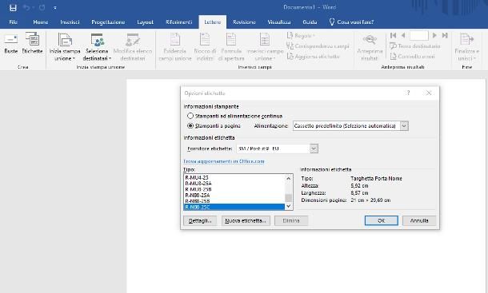488x293 pixels.
Task: Click the Save icon in title bar
Action: (x=13, y=7)
